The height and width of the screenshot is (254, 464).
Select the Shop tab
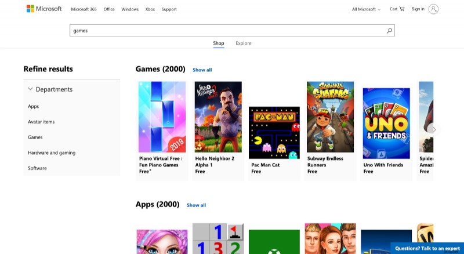pyautogui.click(x=218, y=43)
